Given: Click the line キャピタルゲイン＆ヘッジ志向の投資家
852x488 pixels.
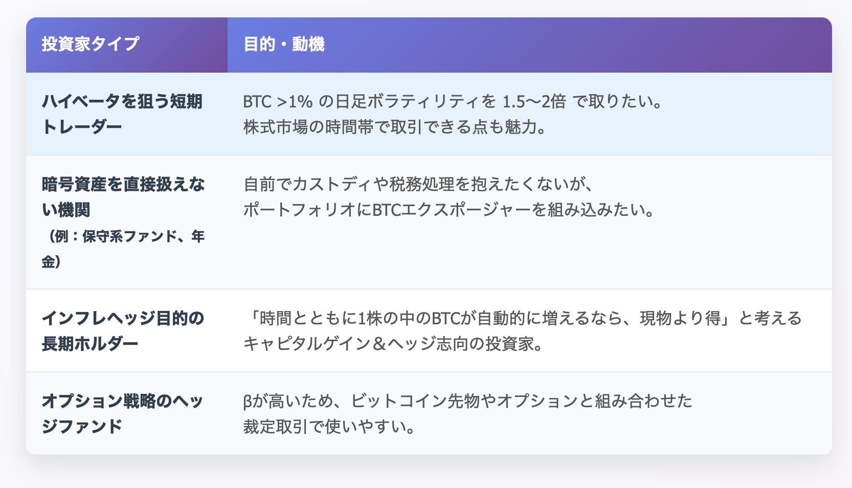Looking at the screenshot, I should click(389, 344).
